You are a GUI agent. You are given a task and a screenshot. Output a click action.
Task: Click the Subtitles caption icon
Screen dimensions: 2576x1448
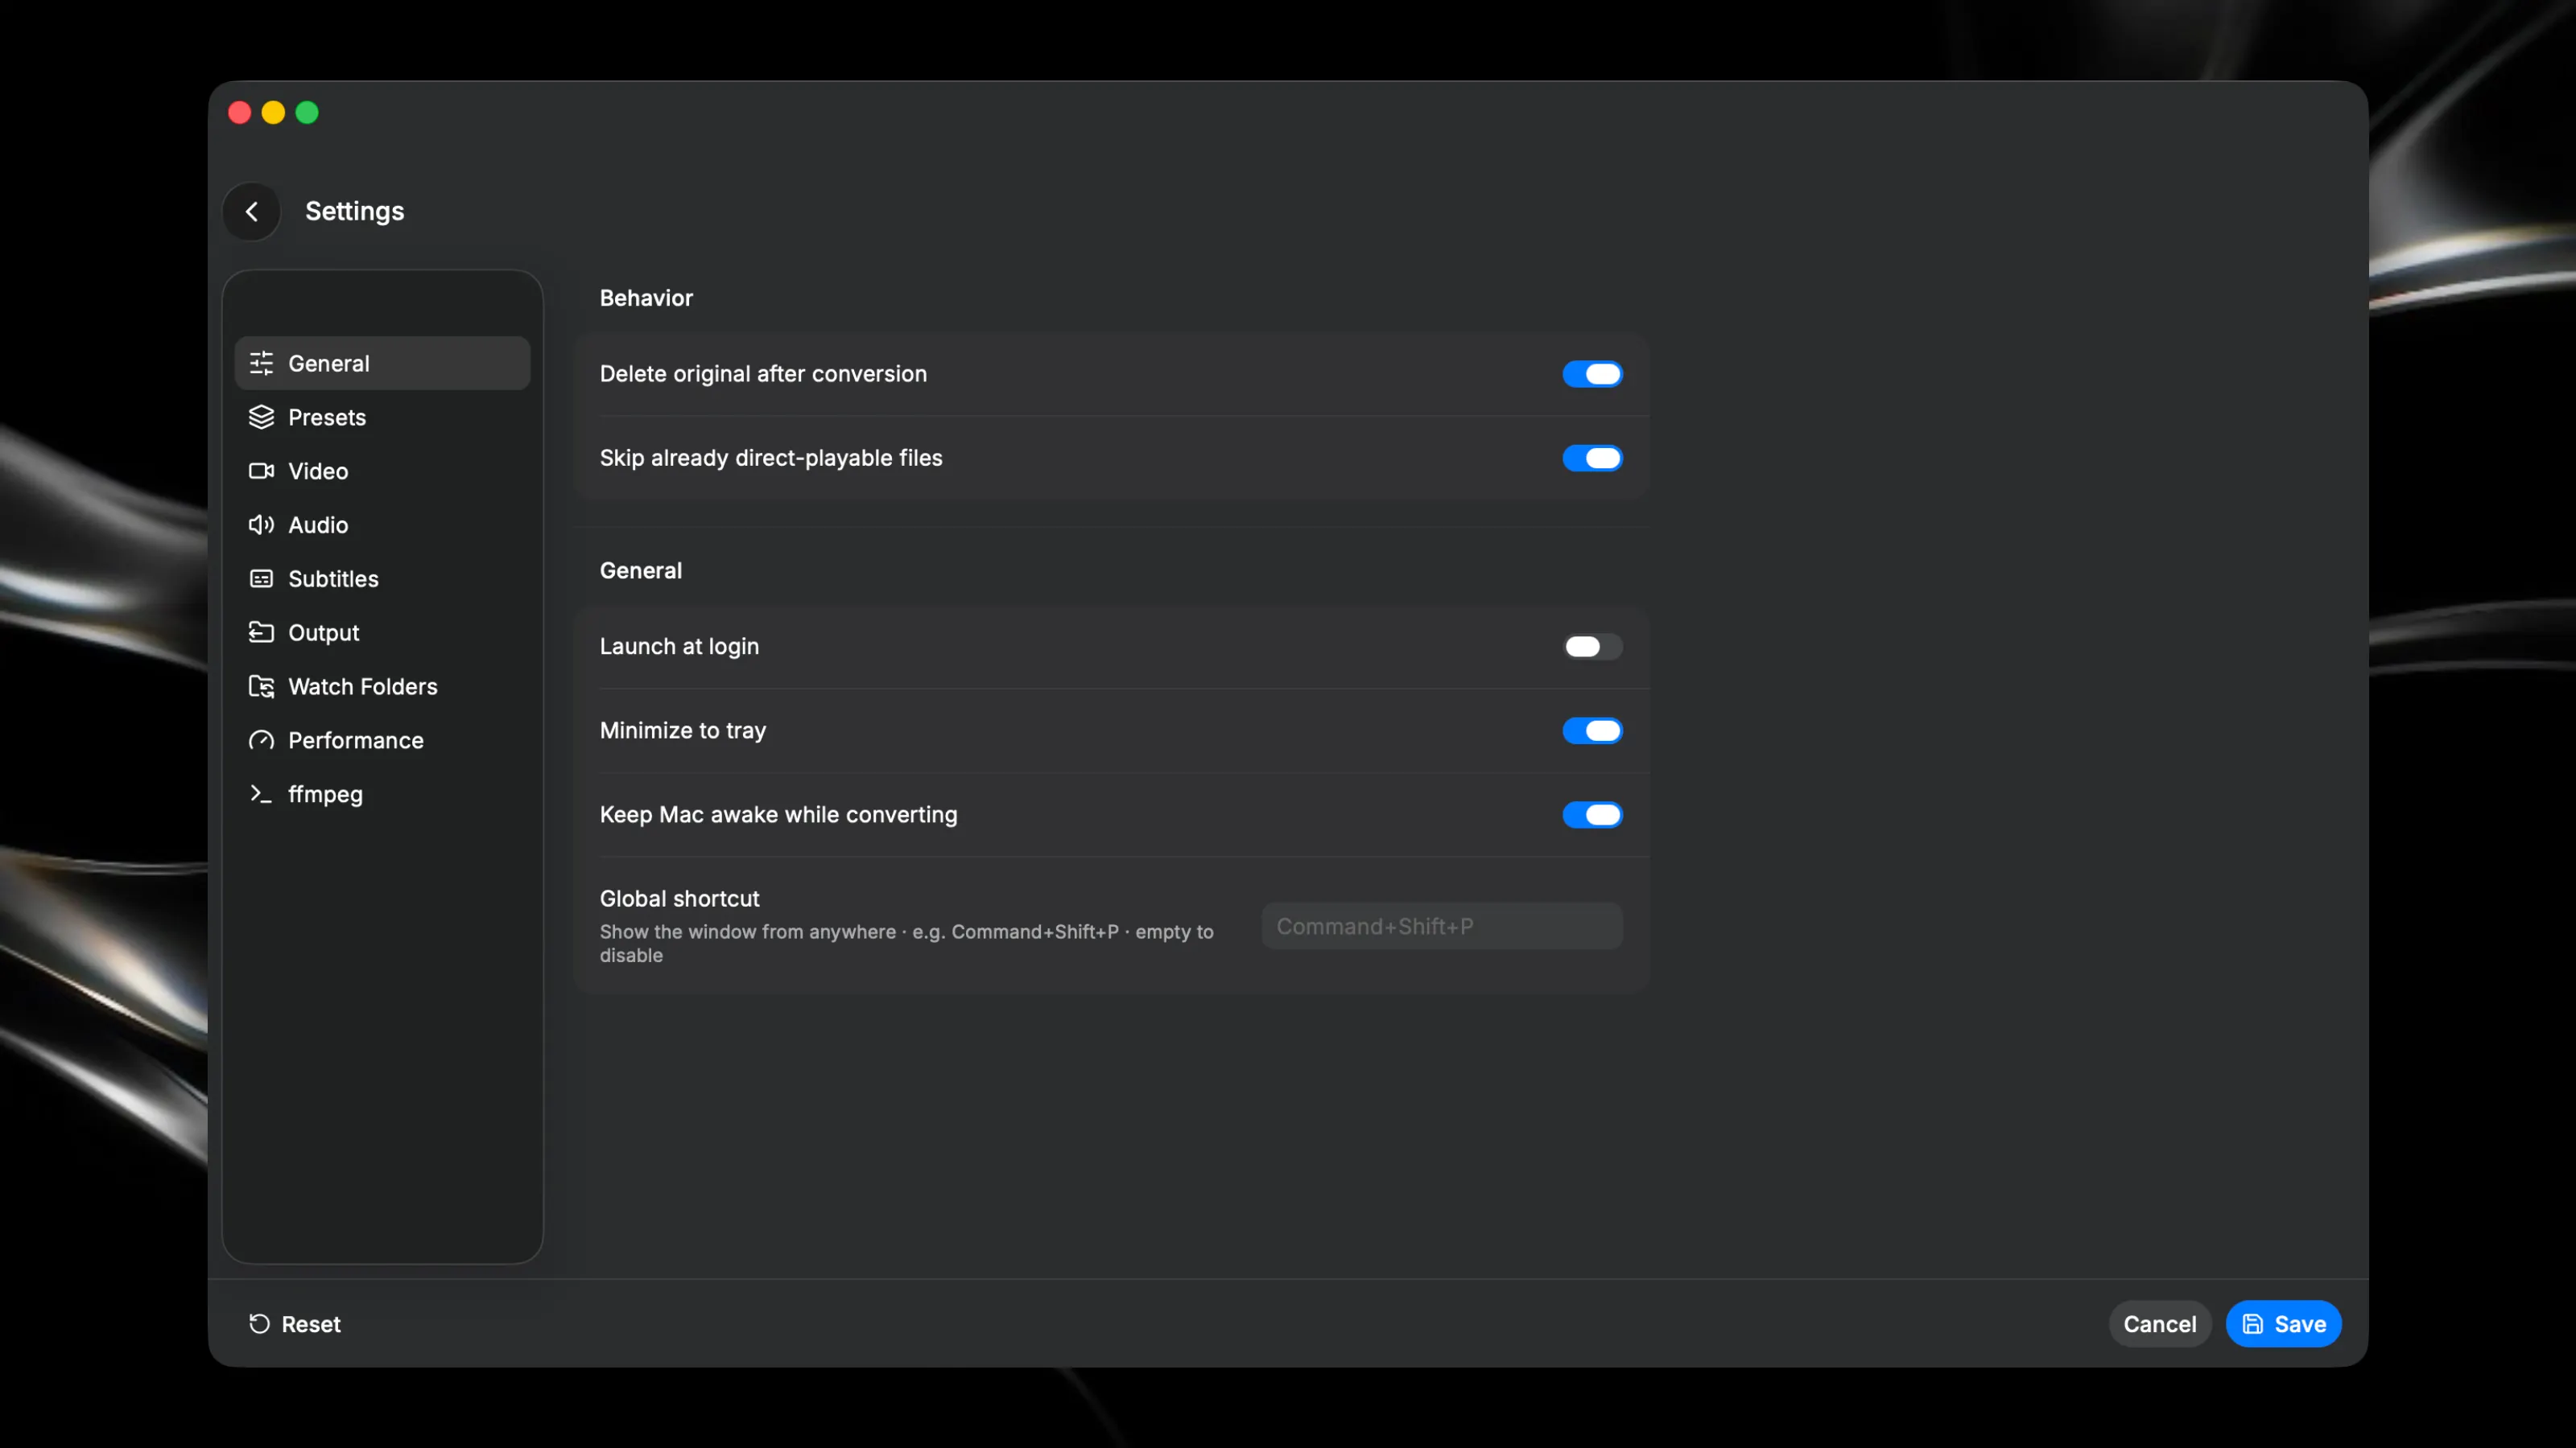[x=261, y=578]
